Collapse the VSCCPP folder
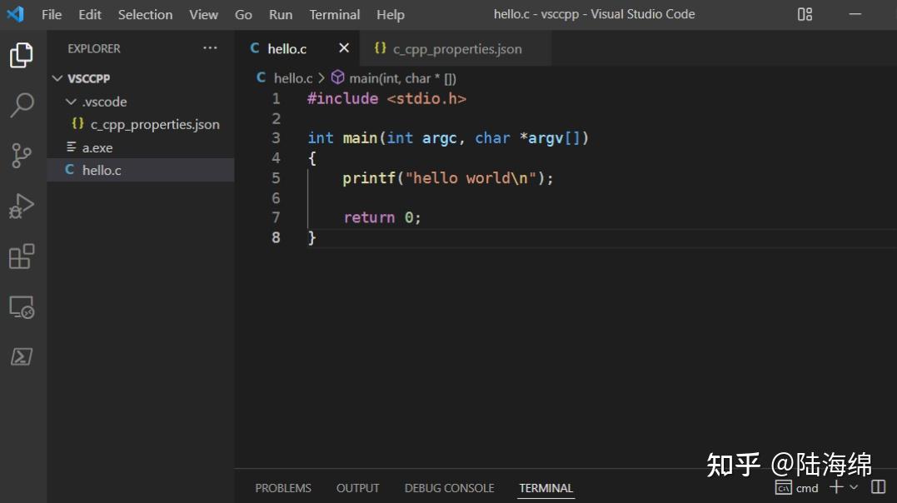The image size is (897, 503). pyautogui.click(x=57, y=77)
